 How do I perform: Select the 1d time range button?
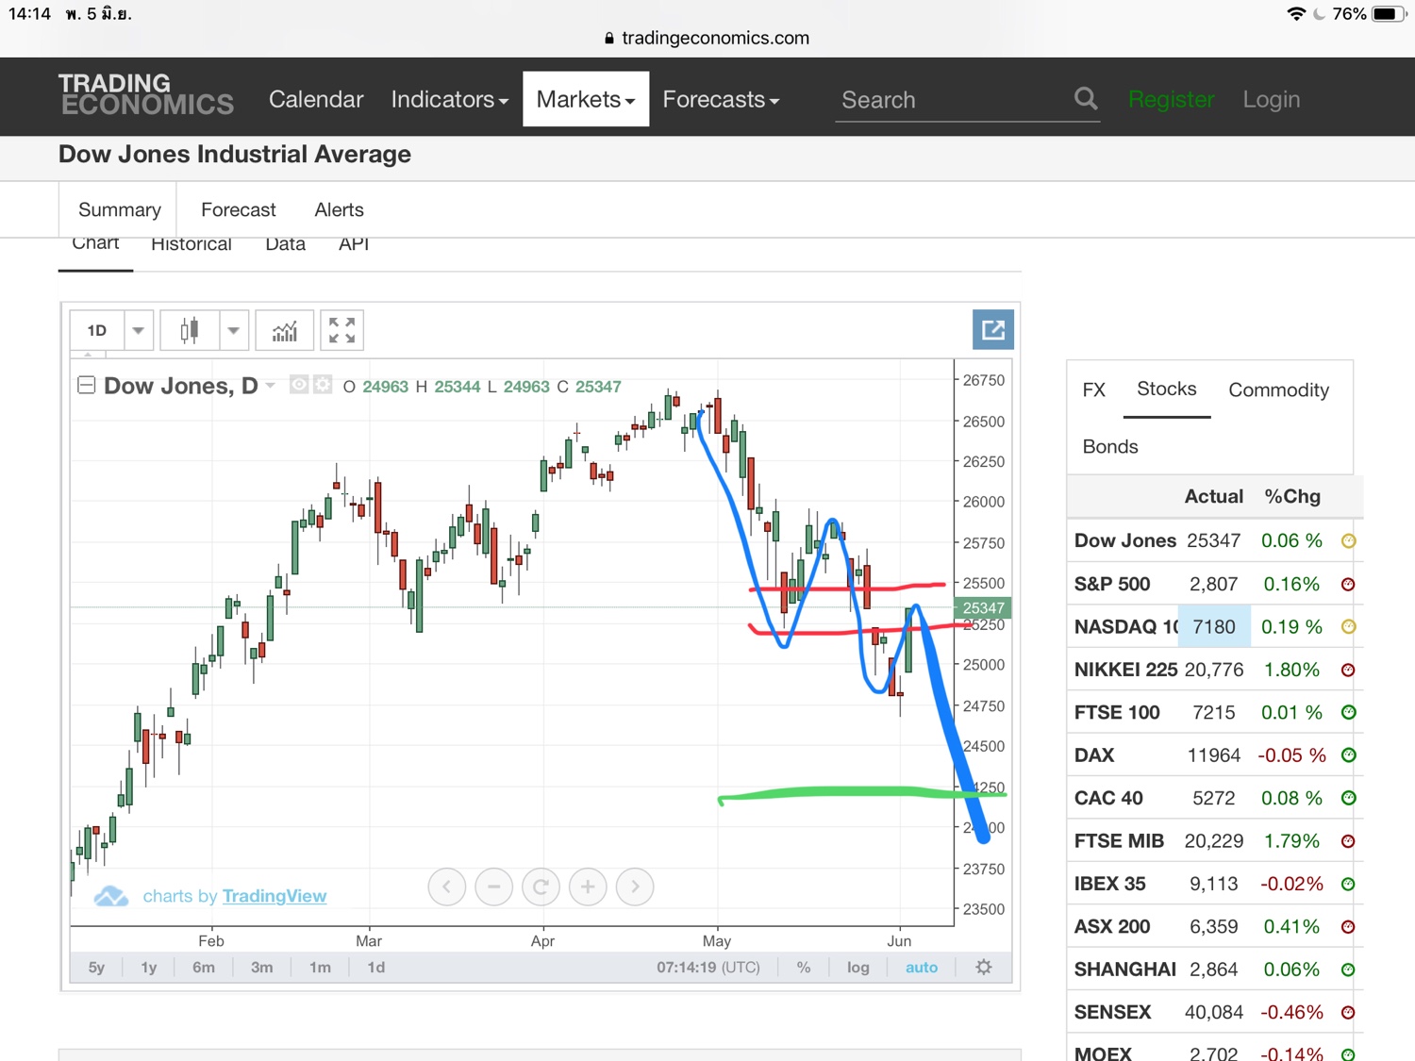(376, 967)
